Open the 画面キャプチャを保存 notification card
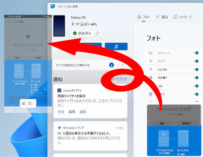203x157 pixels. [x=91, y=101]
